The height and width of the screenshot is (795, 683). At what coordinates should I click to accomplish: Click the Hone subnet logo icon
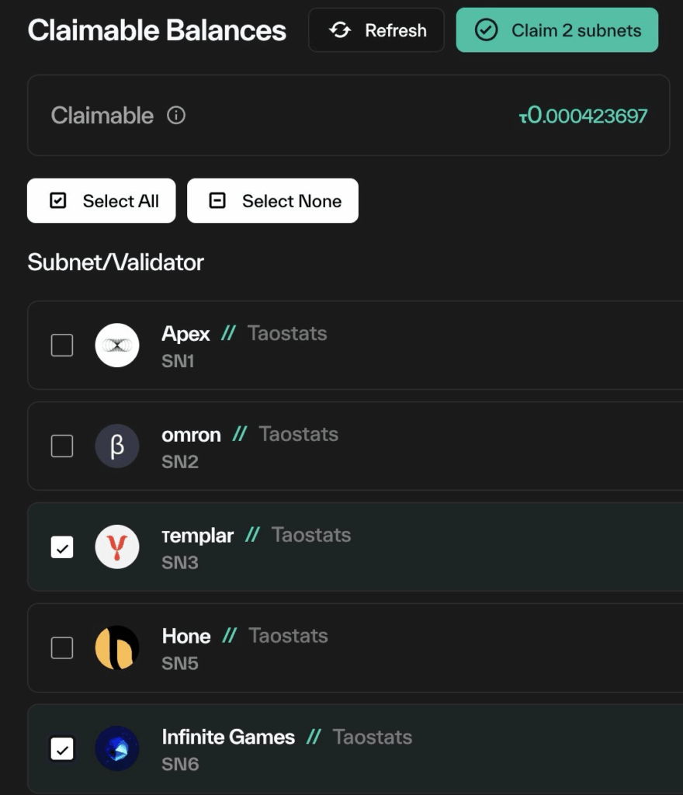pyautogui.click(x=117, y=648)
